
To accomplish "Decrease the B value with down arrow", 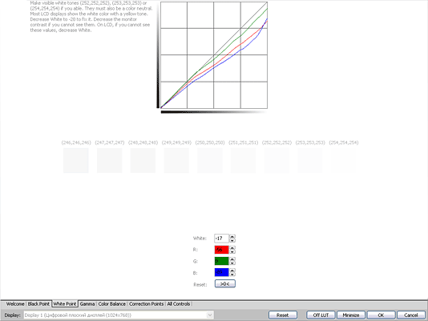I will click(x=232, y=274).
